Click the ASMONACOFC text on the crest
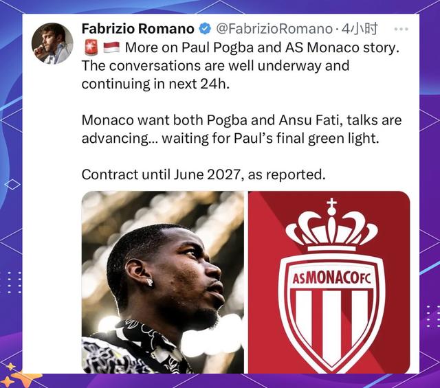440x388 pixels. 331,279
